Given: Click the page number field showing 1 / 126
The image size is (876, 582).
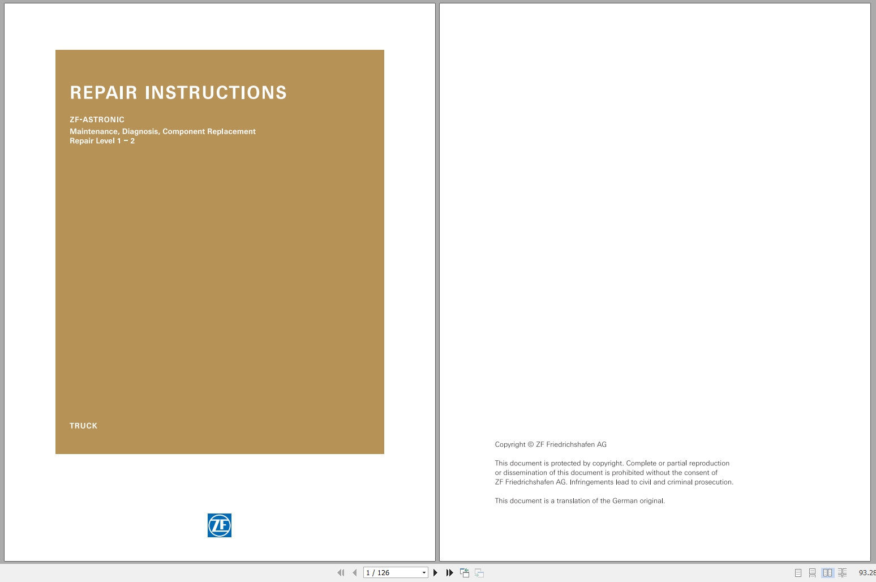Looking at the screenshot, I should point(392,573).
